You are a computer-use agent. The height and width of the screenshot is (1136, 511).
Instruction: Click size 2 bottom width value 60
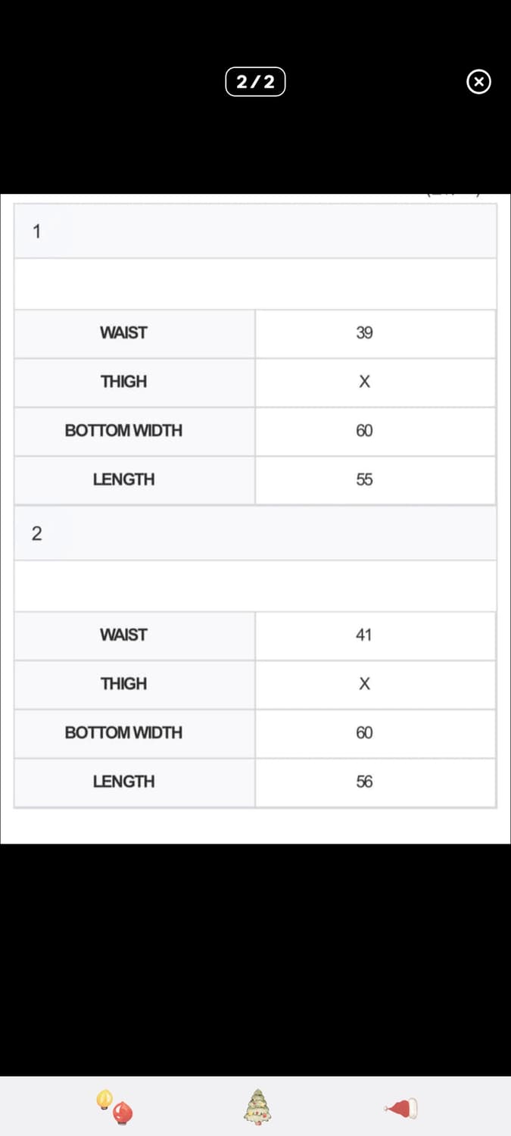click(x=364, y=732)
